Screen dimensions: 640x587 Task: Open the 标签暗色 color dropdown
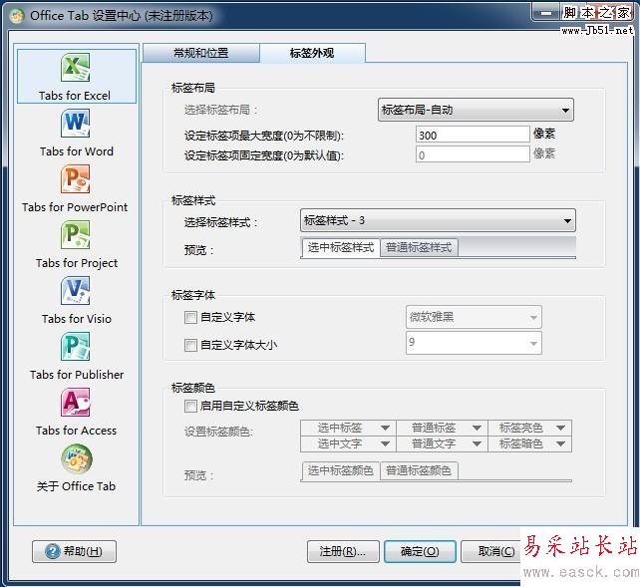point(529,443)
